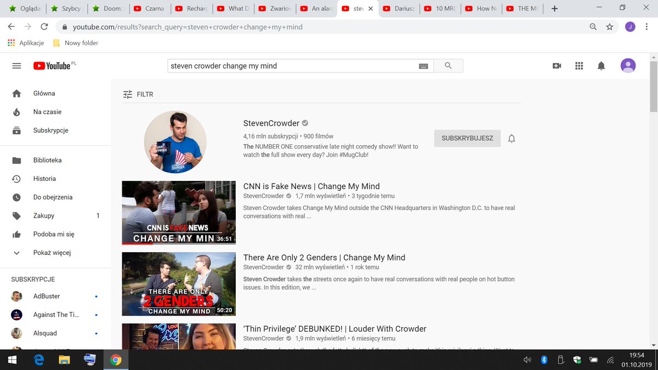Open the Wi-Fi network tray icon
658x370 pixels.
point(610,360)
